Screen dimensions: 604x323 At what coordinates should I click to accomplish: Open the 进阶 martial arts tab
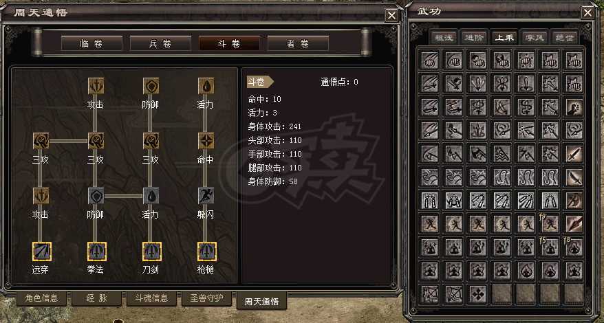click(474, 37)
